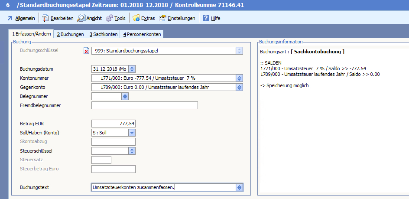409x199 pixels.
Task: Open the Allgemein menu
Action: 21,18
